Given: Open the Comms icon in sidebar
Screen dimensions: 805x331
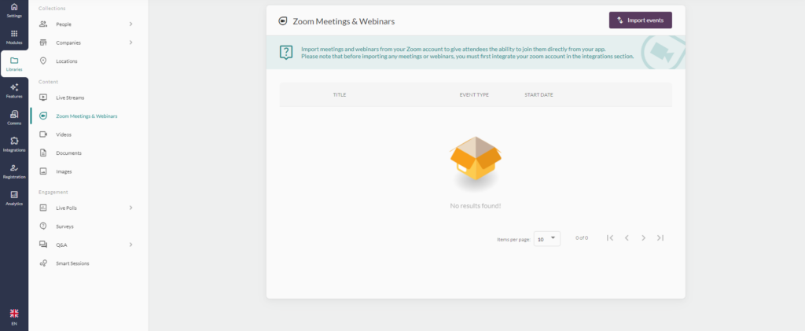Looking at the screenshot, I should click(14, 117).
